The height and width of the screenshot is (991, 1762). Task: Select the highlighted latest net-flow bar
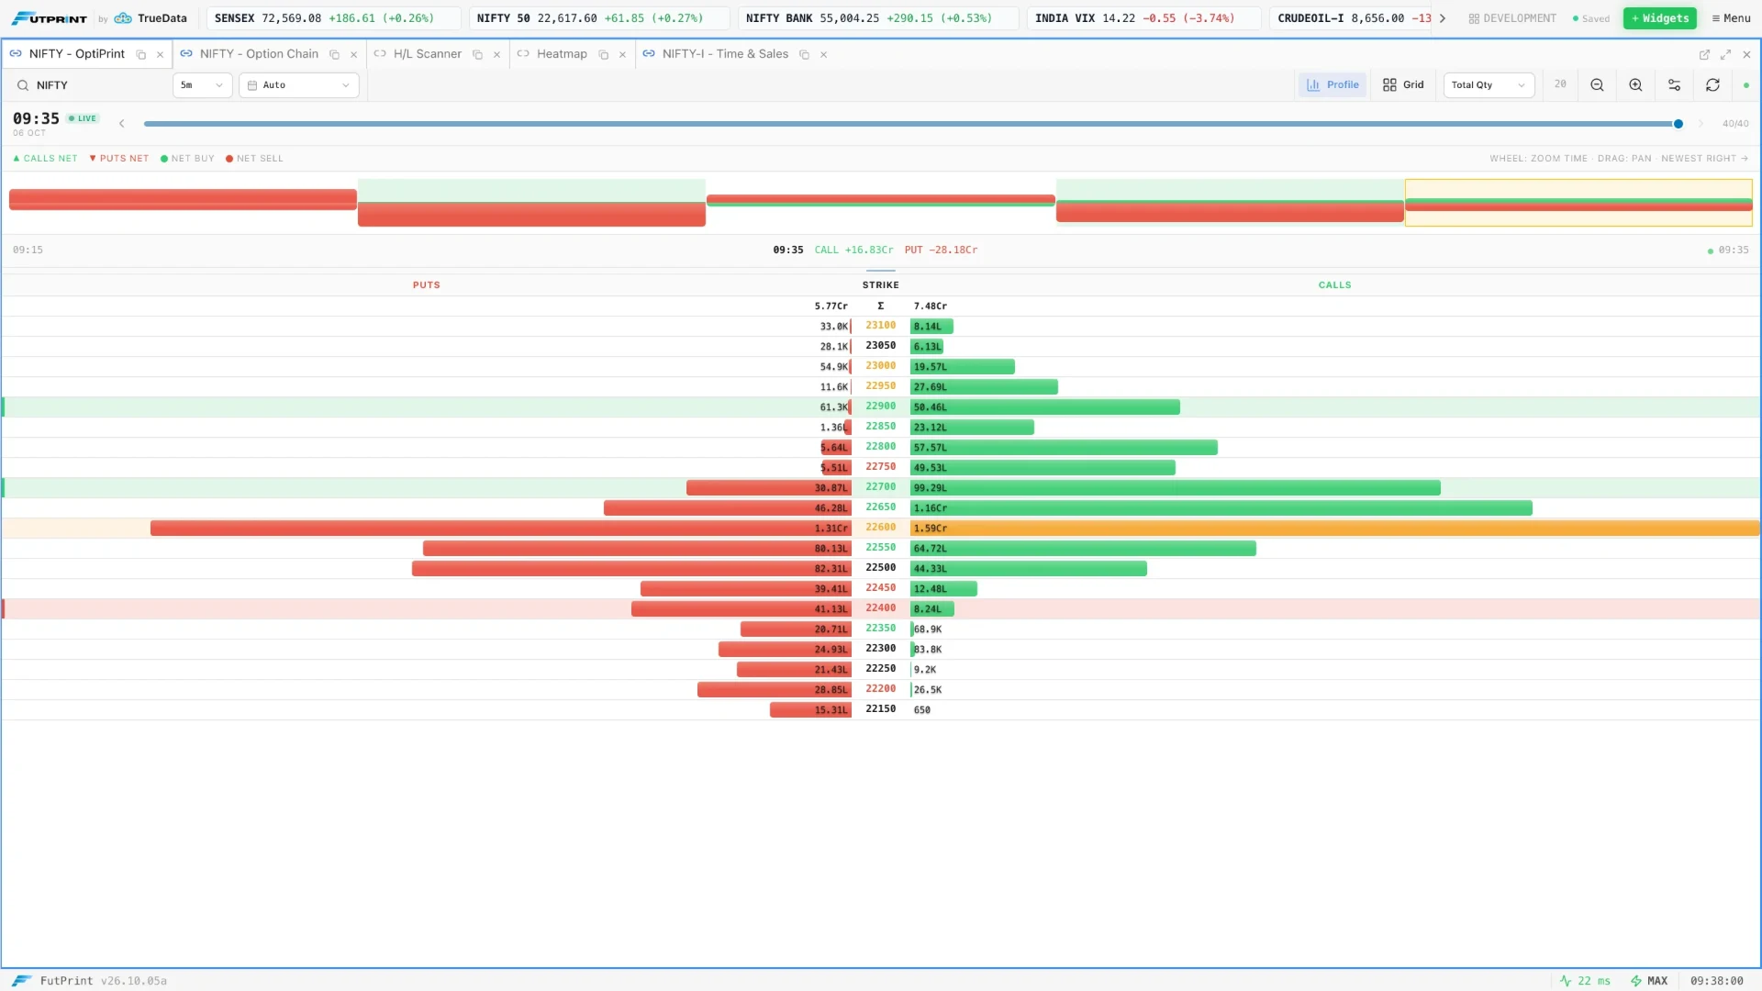1578,203
